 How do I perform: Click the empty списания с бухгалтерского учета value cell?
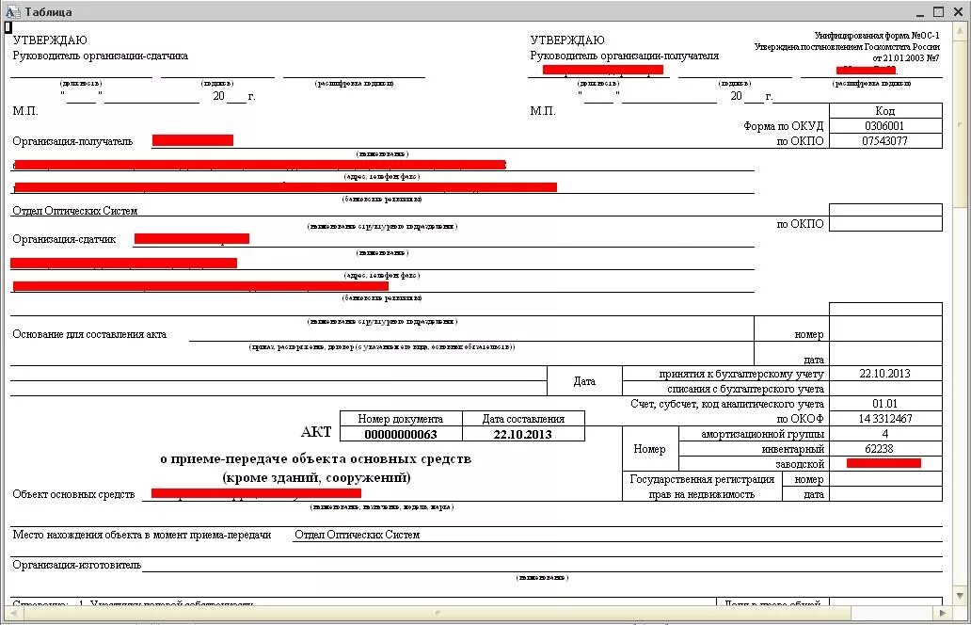pos(885,389)
